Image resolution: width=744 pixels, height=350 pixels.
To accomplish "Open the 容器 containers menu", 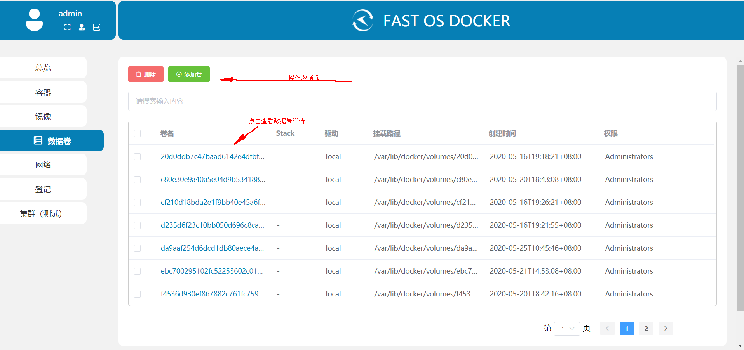I will 43,92.
